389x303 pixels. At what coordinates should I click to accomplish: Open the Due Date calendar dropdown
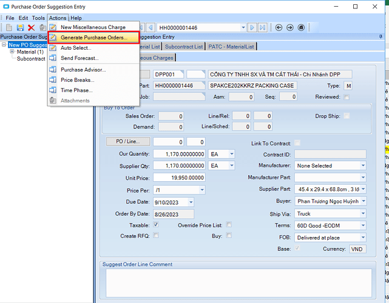[x=191, y=202]
